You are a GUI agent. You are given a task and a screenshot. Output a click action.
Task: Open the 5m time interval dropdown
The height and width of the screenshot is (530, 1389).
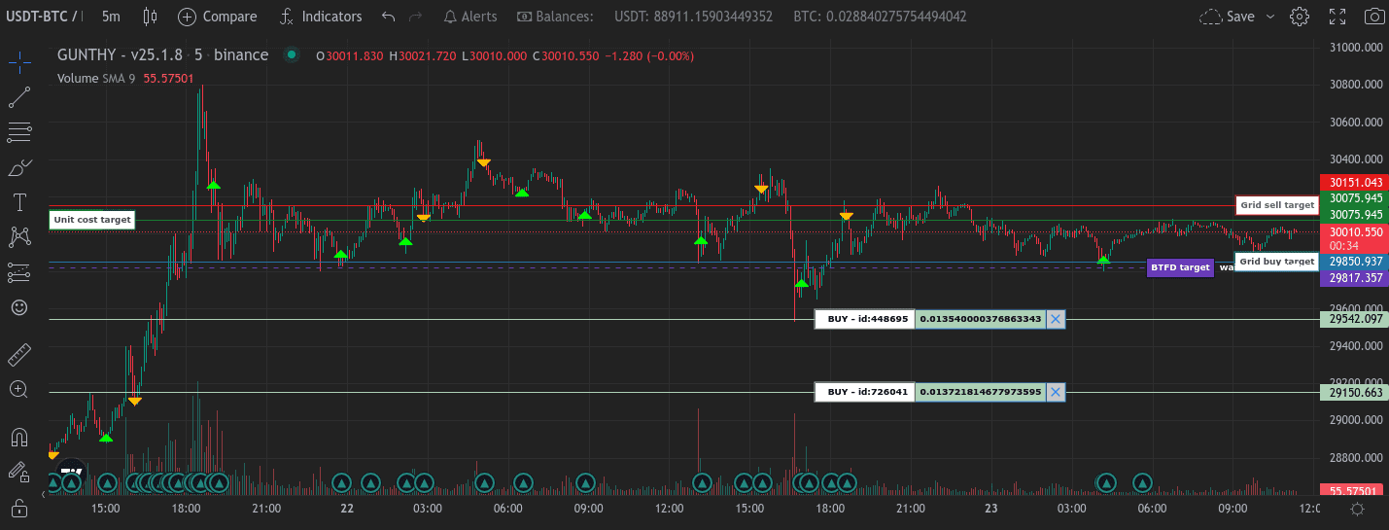click(x=111, y=17)
